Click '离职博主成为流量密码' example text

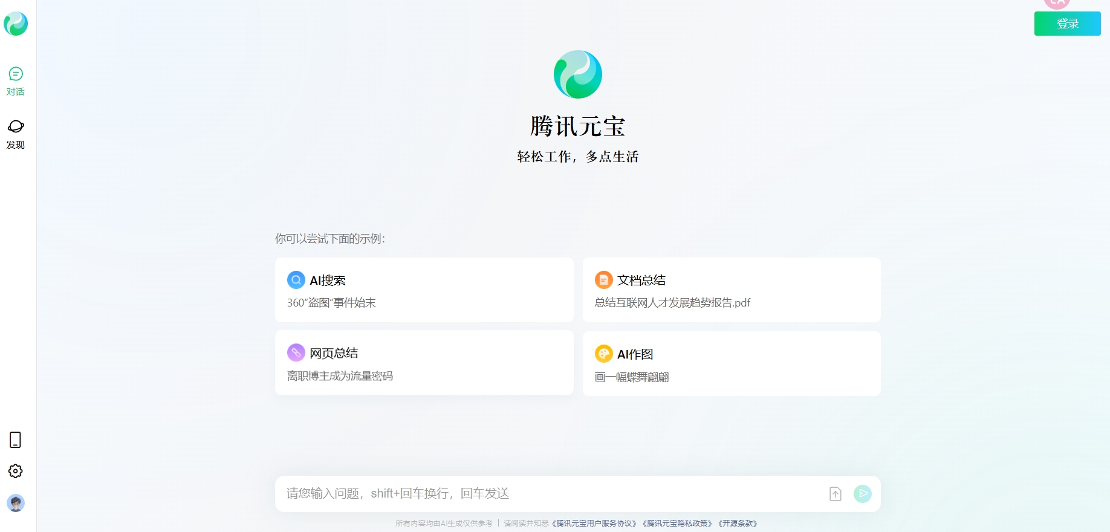[340, 376]
